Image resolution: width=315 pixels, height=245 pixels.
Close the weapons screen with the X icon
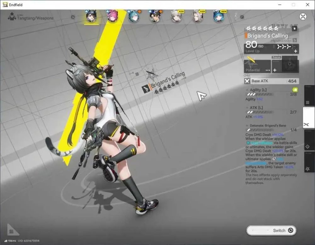303,17
